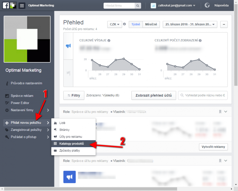Select Způsoby platby from submenu
This screenshot has height=191, width=238.
click(x=73, y=151)
